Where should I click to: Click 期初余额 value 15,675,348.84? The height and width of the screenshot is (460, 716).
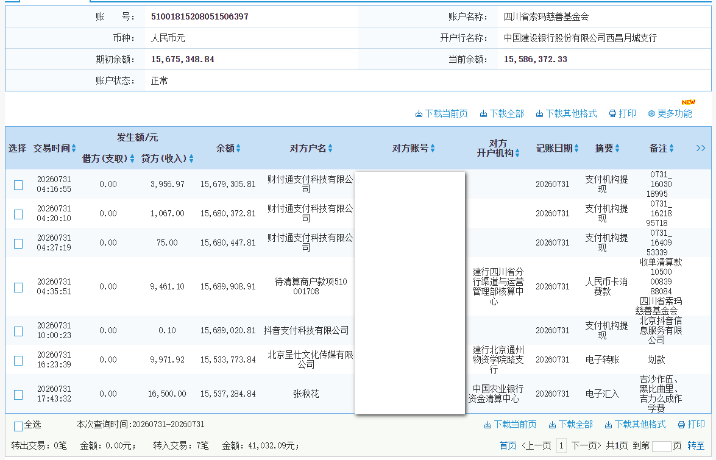pyautogui.click(x=182, y=59)
